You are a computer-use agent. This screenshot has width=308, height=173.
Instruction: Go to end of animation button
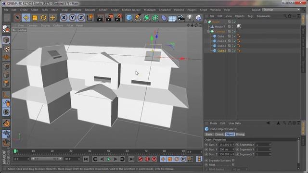click(131, 159)
